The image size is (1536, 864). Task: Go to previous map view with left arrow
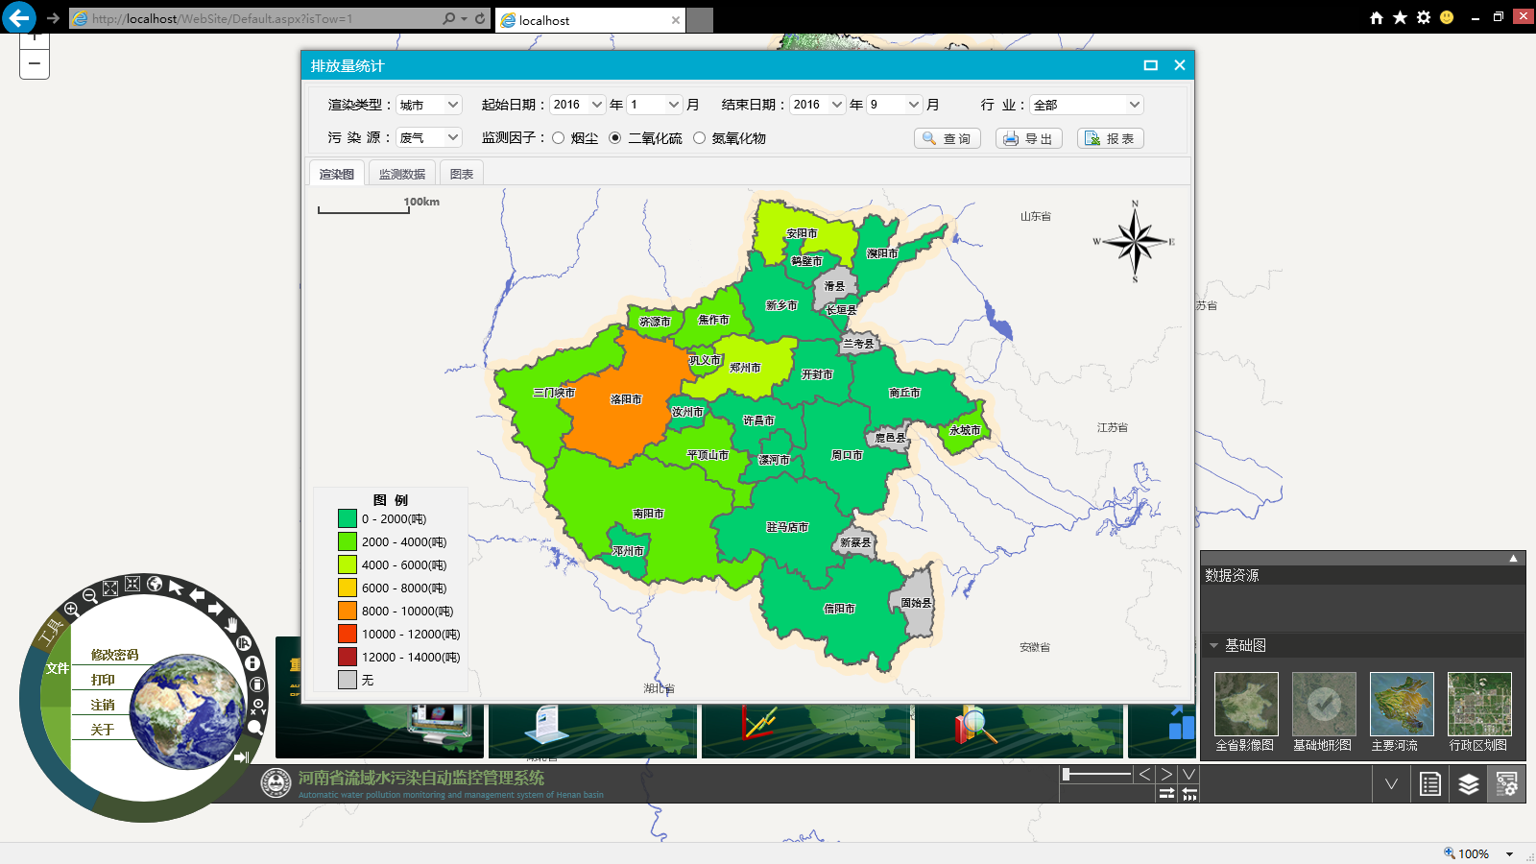[197, 595]
